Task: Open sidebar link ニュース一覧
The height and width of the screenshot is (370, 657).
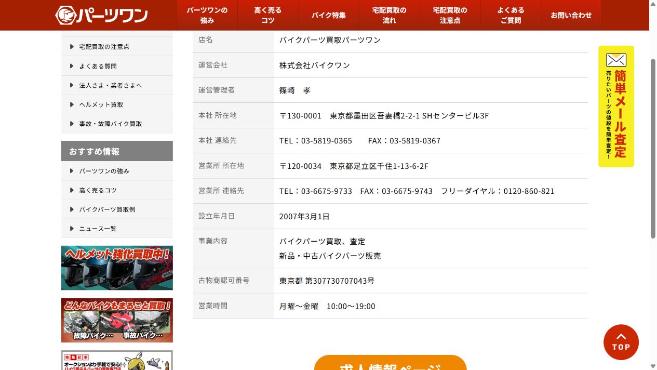Action: pyautogui.click(x=117, y=229)
